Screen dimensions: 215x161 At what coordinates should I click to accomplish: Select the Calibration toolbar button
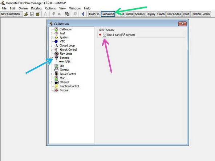coord(108,14)
